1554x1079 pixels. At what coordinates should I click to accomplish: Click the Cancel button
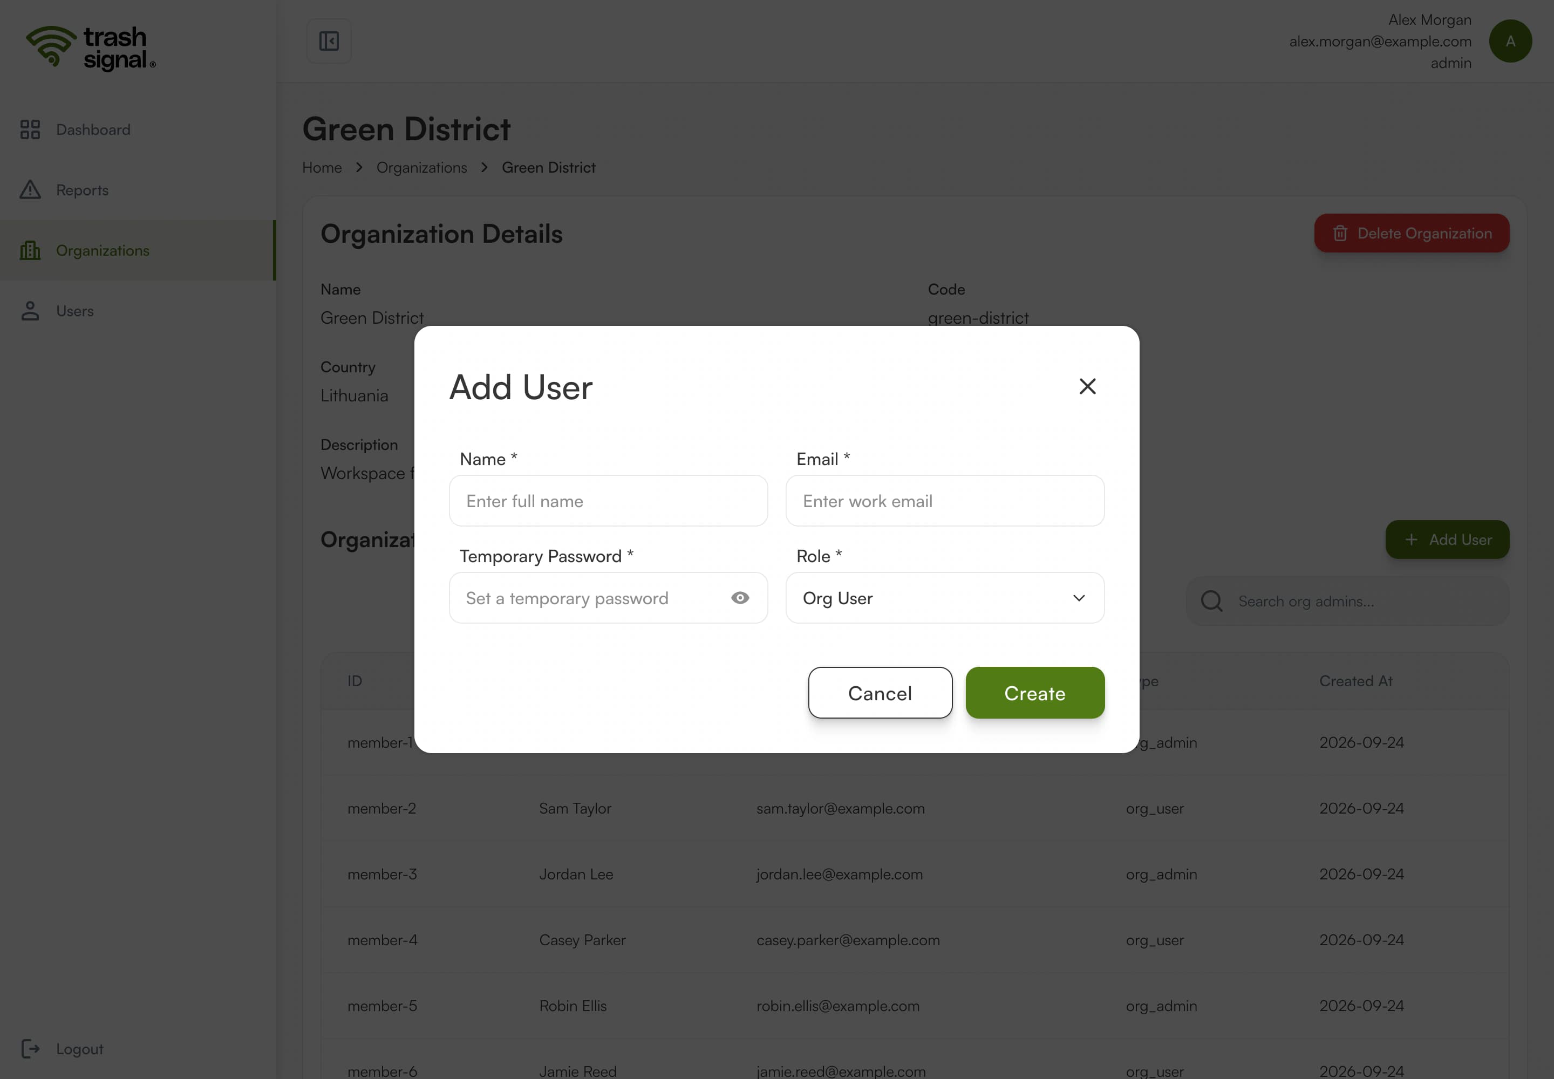point(880,693)
